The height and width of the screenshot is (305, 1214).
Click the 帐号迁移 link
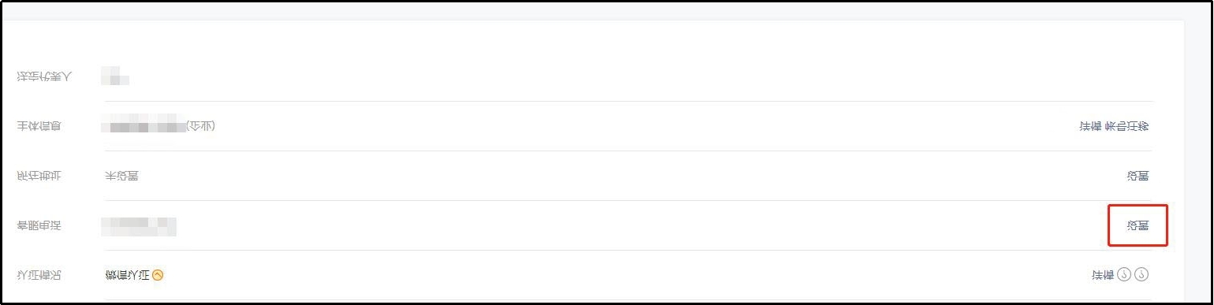(x=1127, y=126)
